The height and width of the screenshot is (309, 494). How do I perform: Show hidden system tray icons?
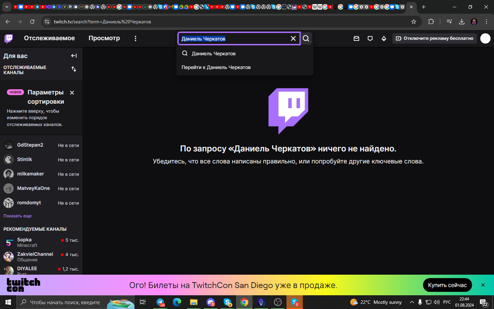click(412, 302)
